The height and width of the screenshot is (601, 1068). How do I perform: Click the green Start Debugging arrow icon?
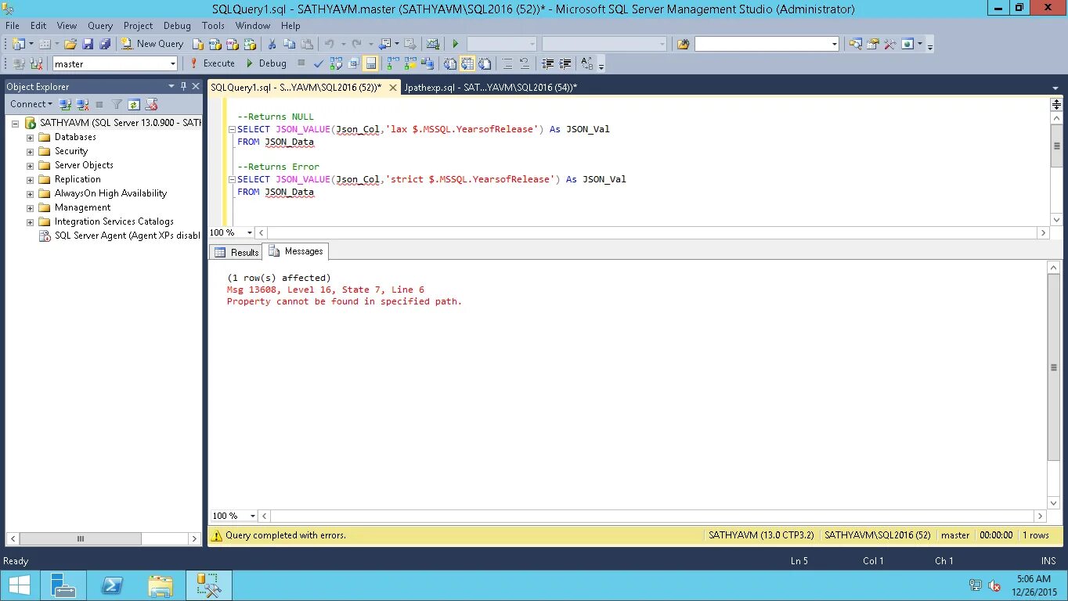[x=455, y=44]
